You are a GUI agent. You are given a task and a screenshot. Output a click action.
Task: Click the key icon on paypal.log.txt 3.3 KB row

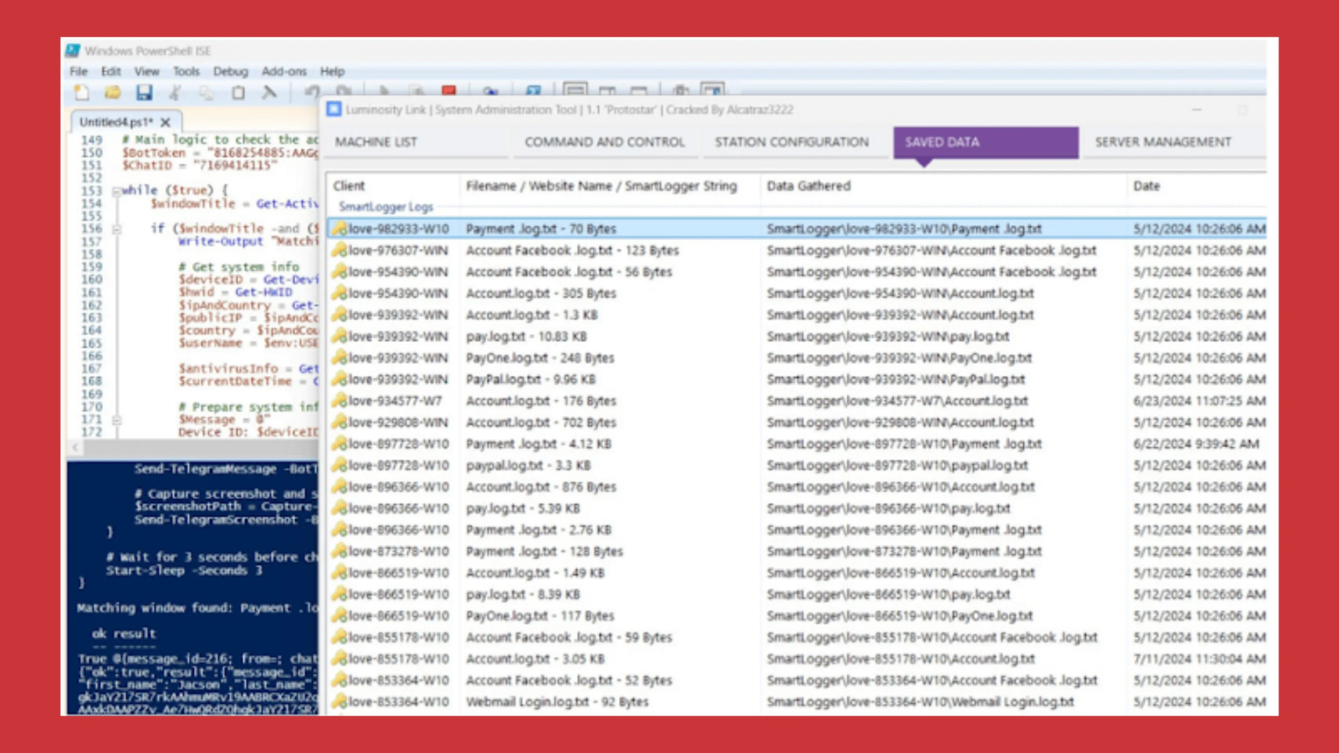point(339,465)
